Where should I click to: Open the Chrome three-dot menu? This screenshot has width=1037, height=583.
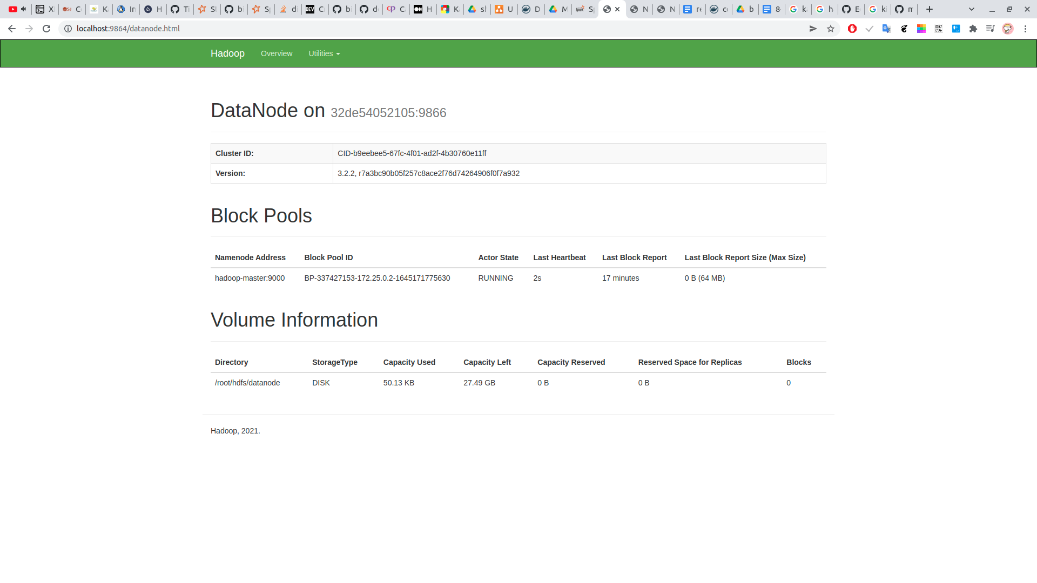click(1025, 29)
